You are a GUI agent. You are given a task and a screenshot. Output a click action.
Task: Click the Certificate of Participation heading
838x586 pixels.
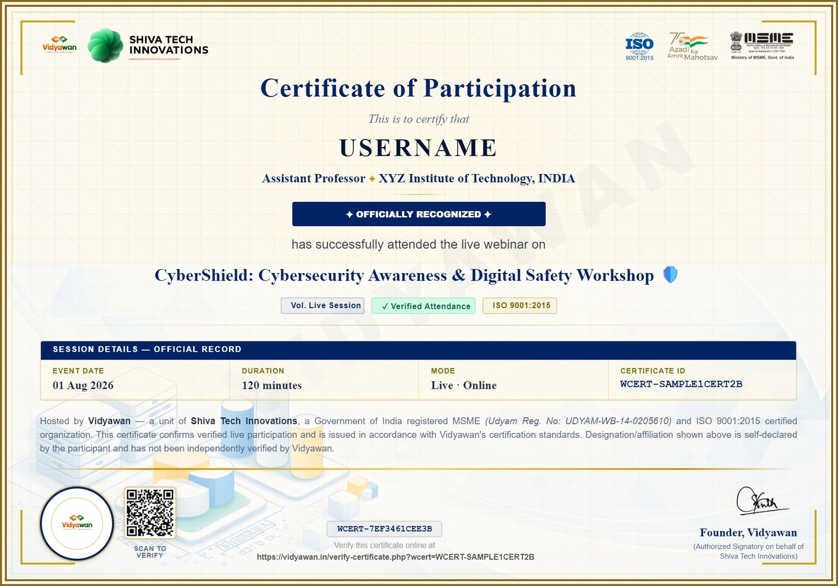pos(418,88)
